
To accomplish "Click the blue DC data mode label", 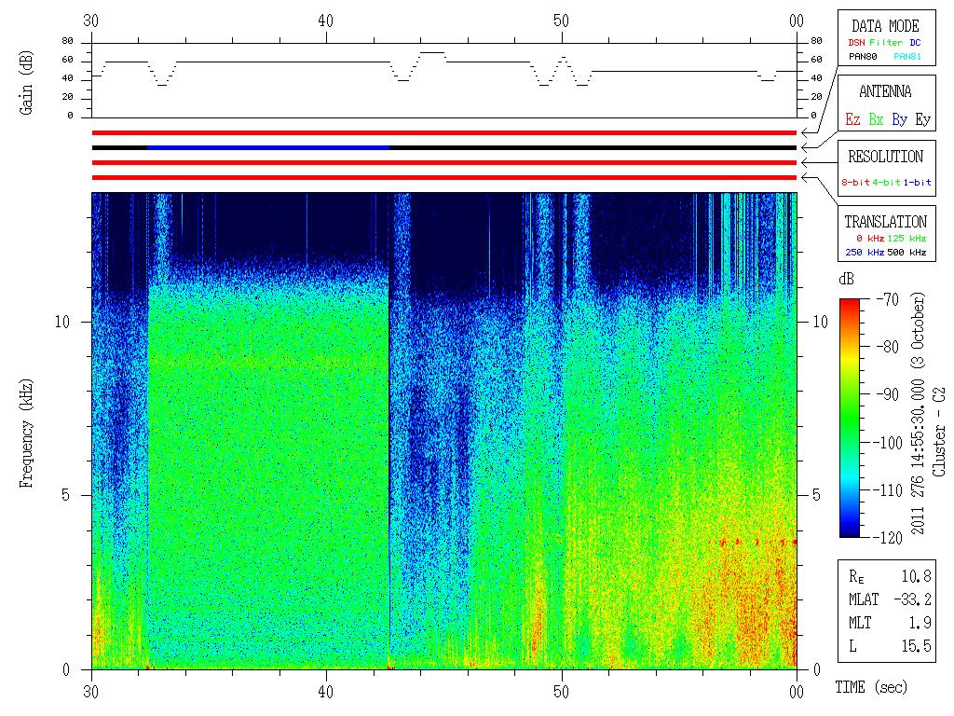I will (915, 43).
